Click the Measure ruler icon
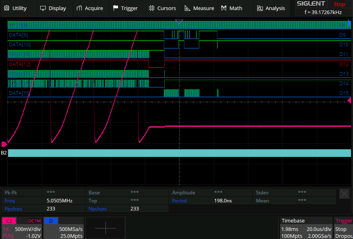Image resolution: width=353 pixels, height=239 pixels. click(188, 8)
